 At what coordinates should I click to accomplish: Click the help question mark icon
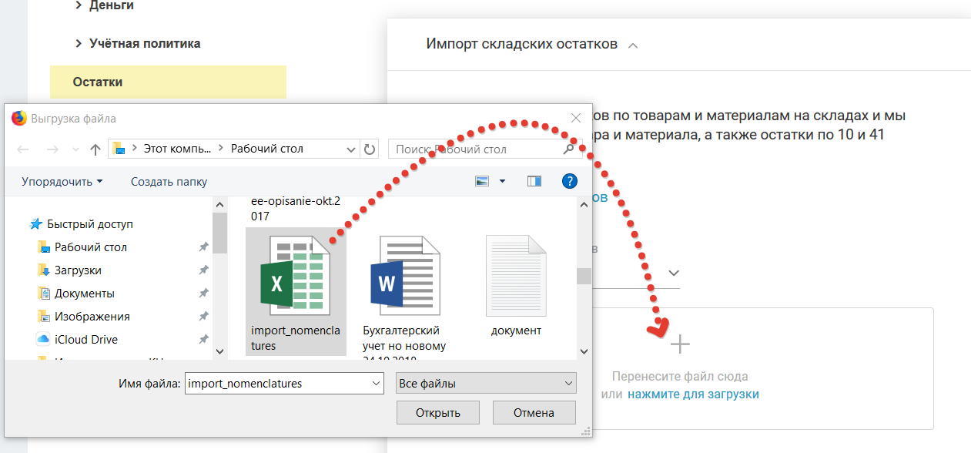(x=569, y=181)
